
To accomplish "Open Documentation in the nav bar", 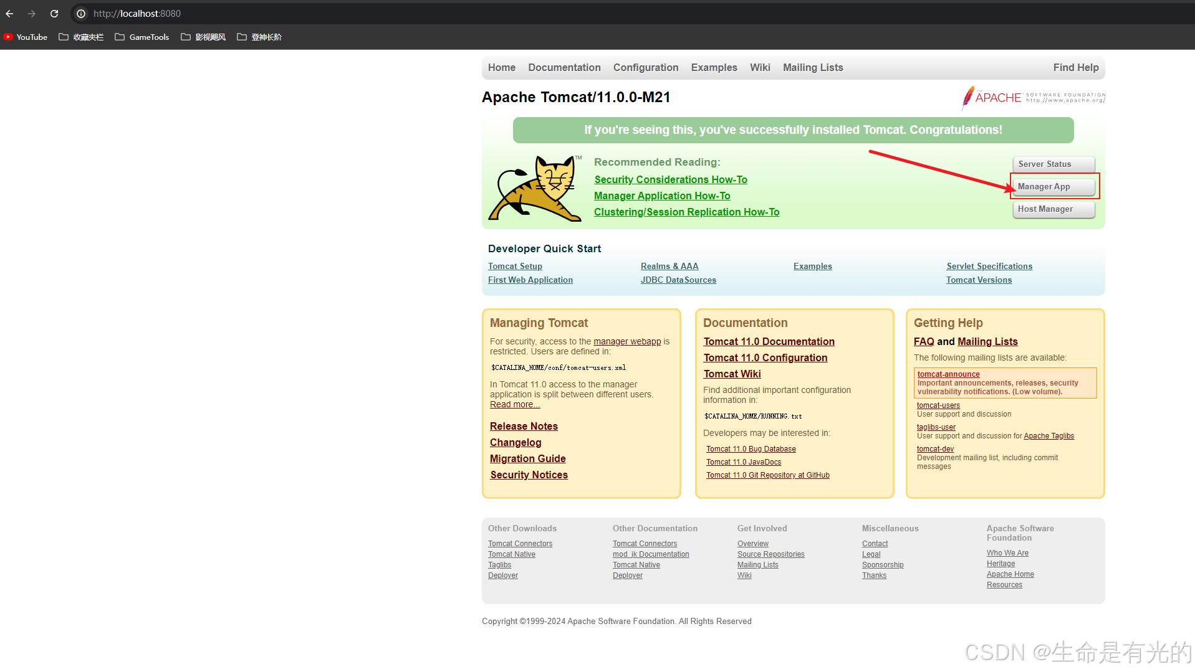I will [x=564, y=67].
